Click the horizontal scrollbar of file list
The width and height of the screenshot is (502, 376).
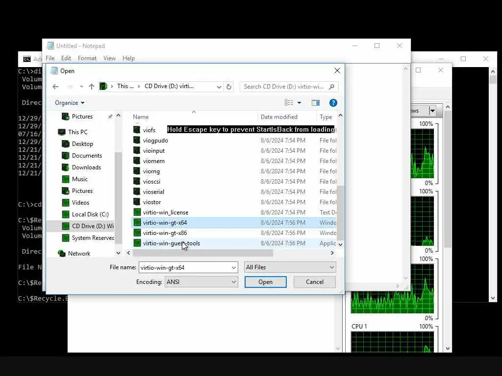(203, 253)
